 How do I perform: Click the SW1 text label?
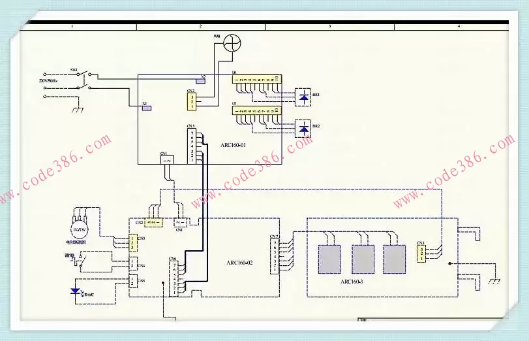pyautogui.click(x=74, y=70)
